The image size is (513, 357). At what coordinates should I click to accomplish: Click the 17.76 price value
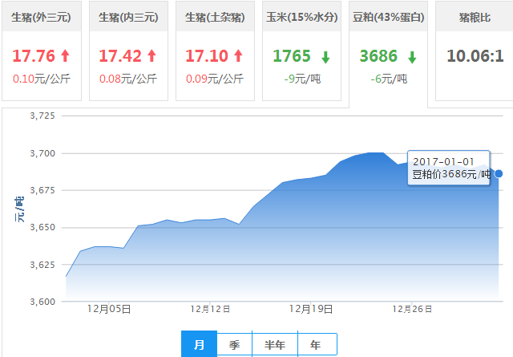(34, 55)
